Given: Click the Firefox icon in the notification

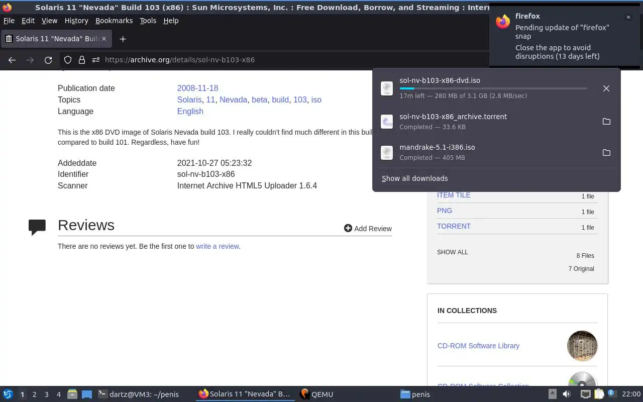Looking at the screenshot, I should 503,22.
